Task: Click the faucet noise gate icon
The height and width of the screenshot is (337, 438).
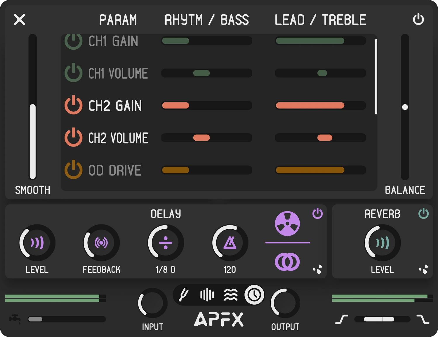Action: click(15, 319)
